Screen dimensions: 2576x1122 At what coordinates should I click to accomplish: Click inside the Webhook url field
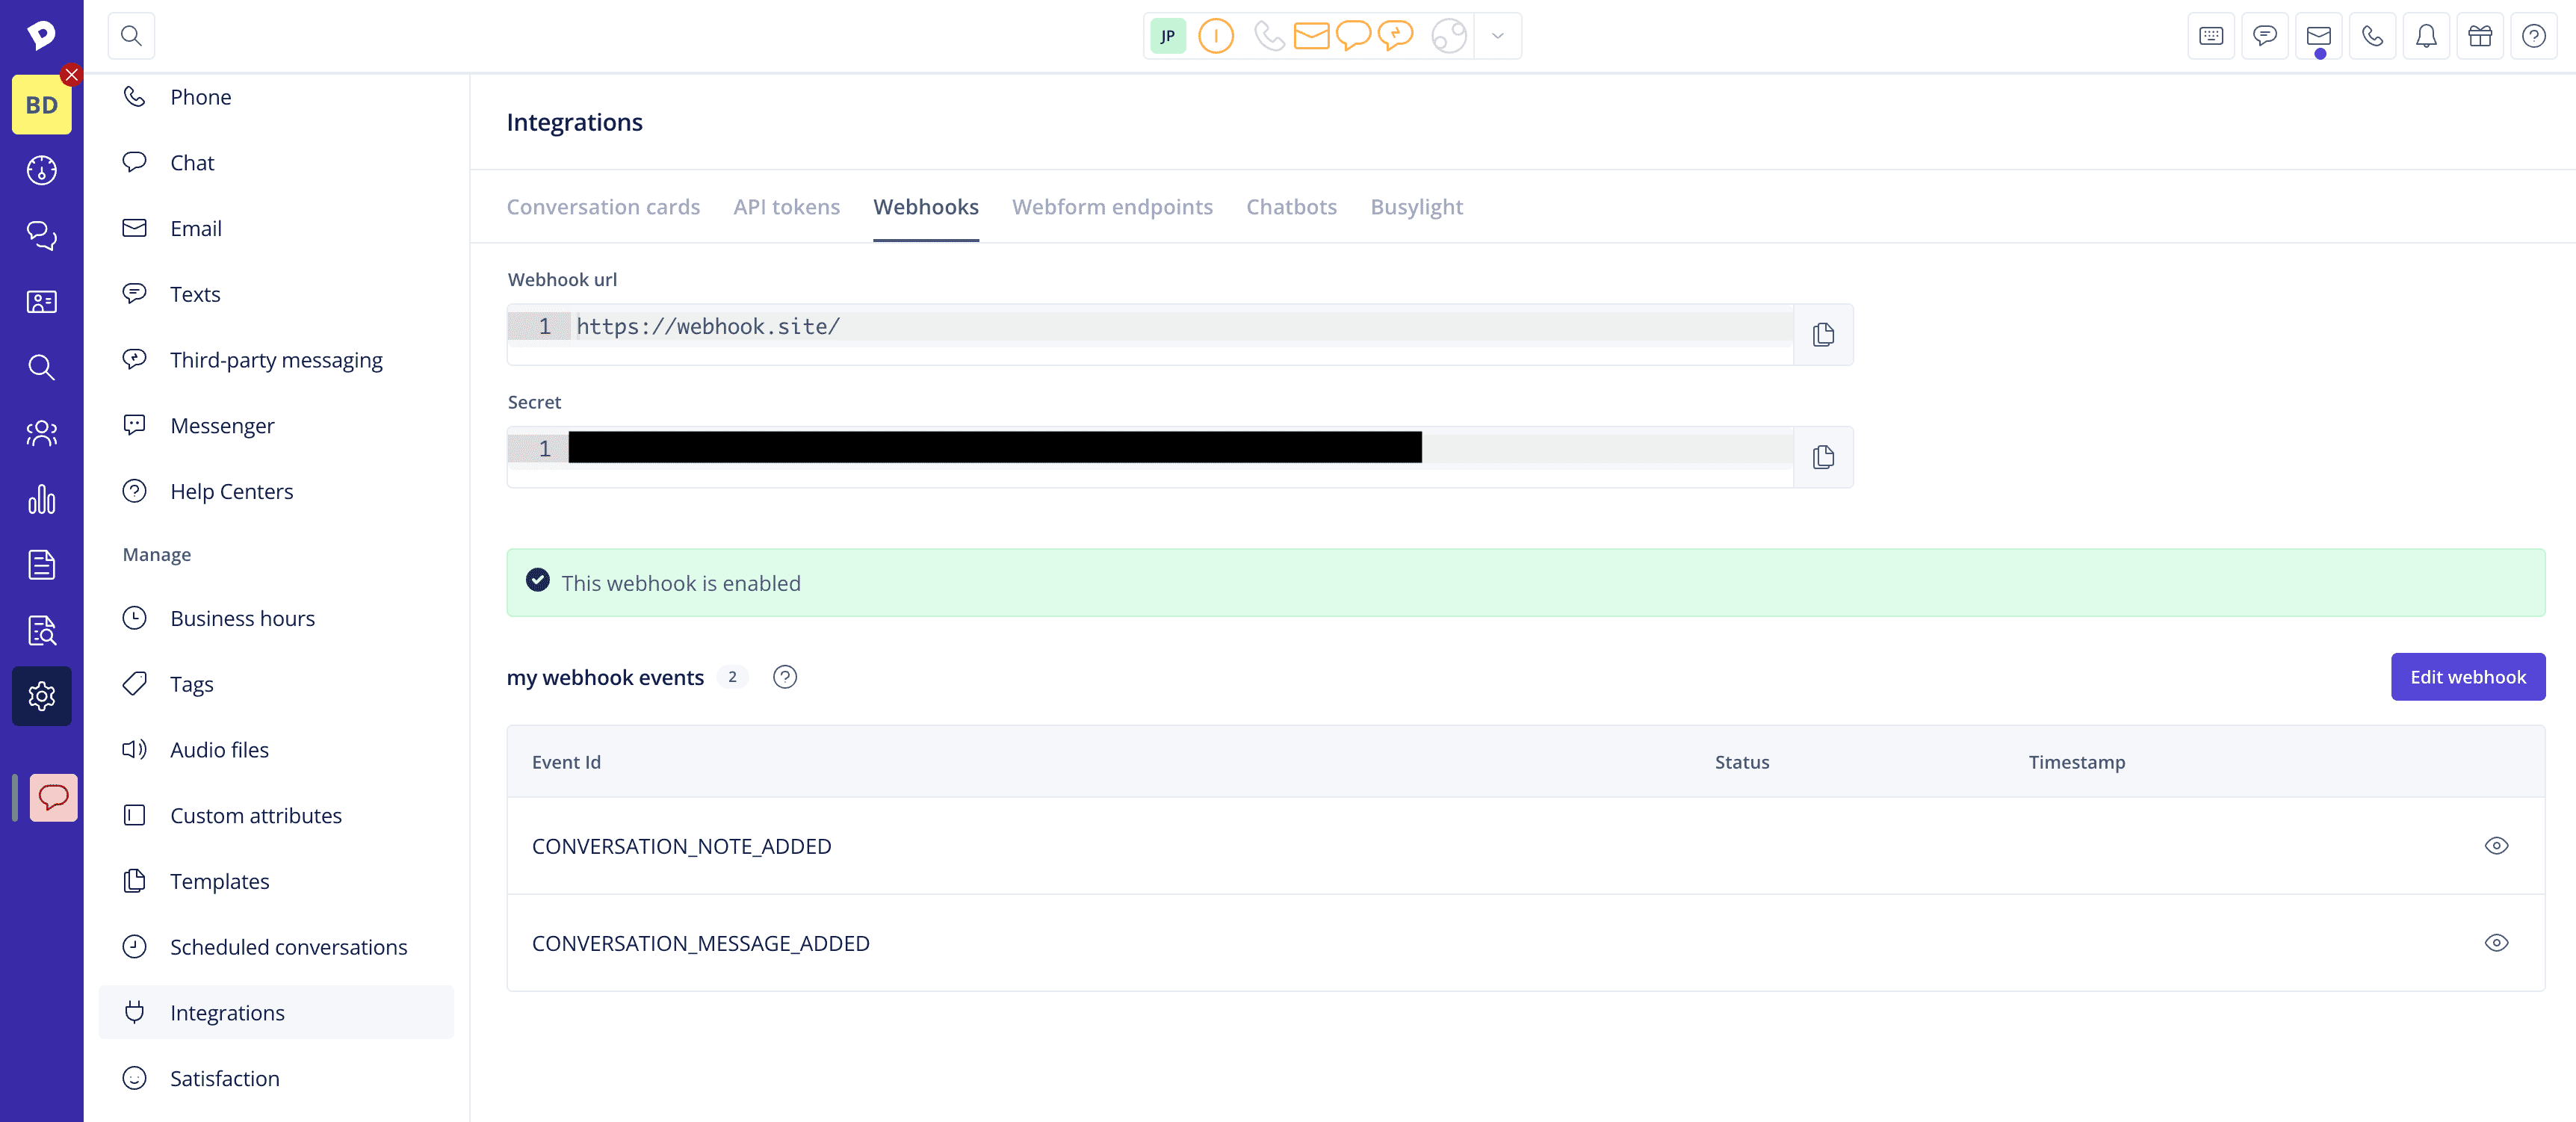pos(1100,326)
